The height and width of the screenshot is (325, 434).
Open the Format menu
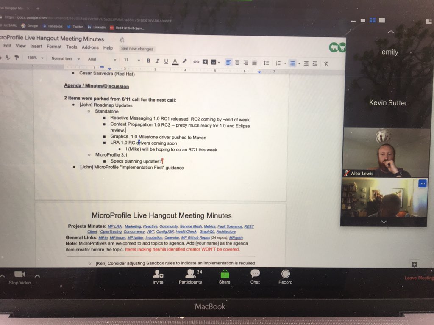click(x=54, y=47)
